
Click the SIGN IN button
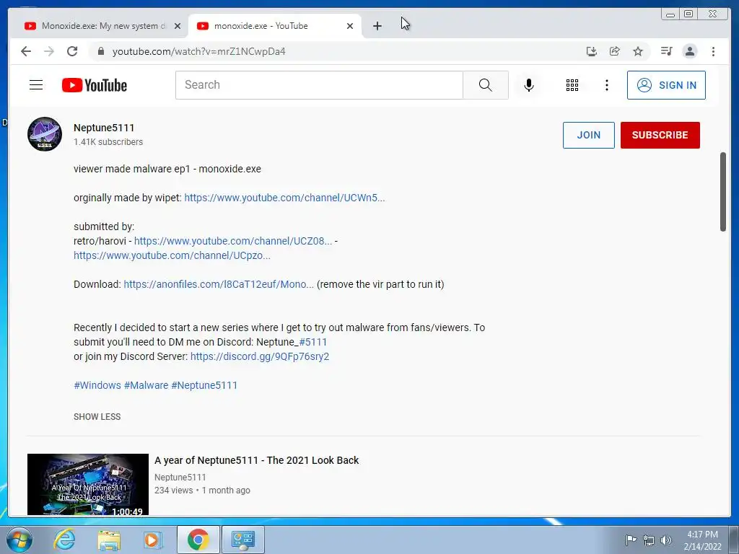click(x=666, y=85)
